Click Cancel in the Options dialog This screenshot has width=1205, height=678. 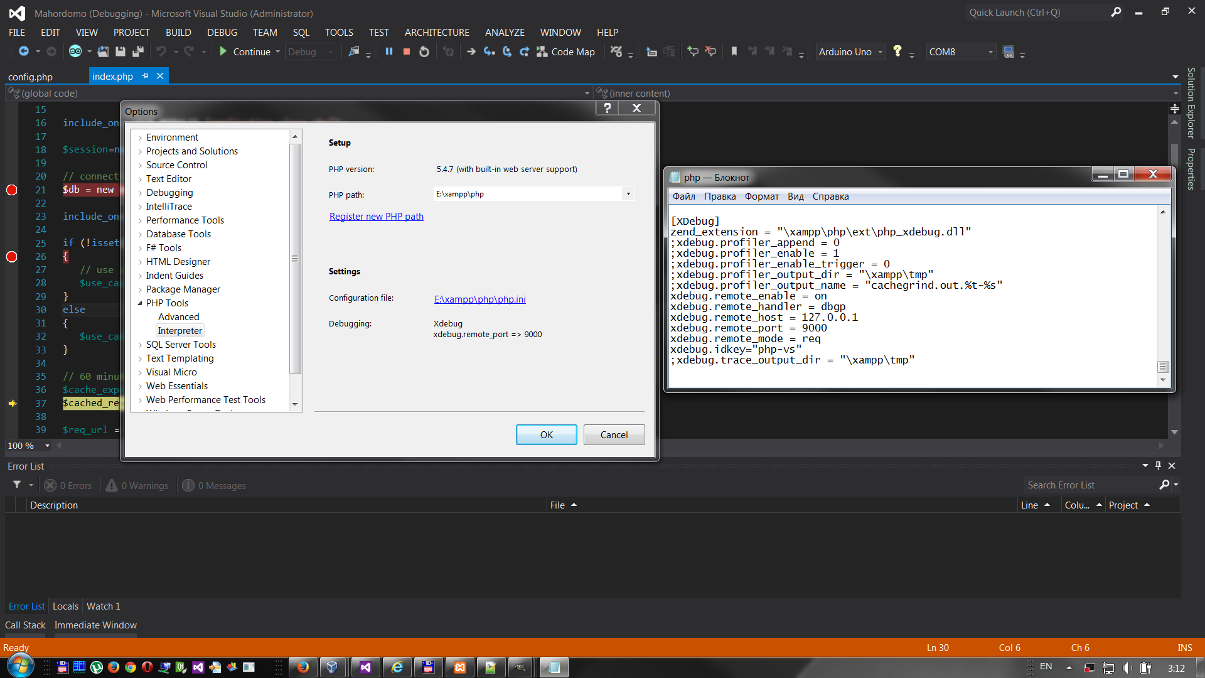[x=614, y=434]
